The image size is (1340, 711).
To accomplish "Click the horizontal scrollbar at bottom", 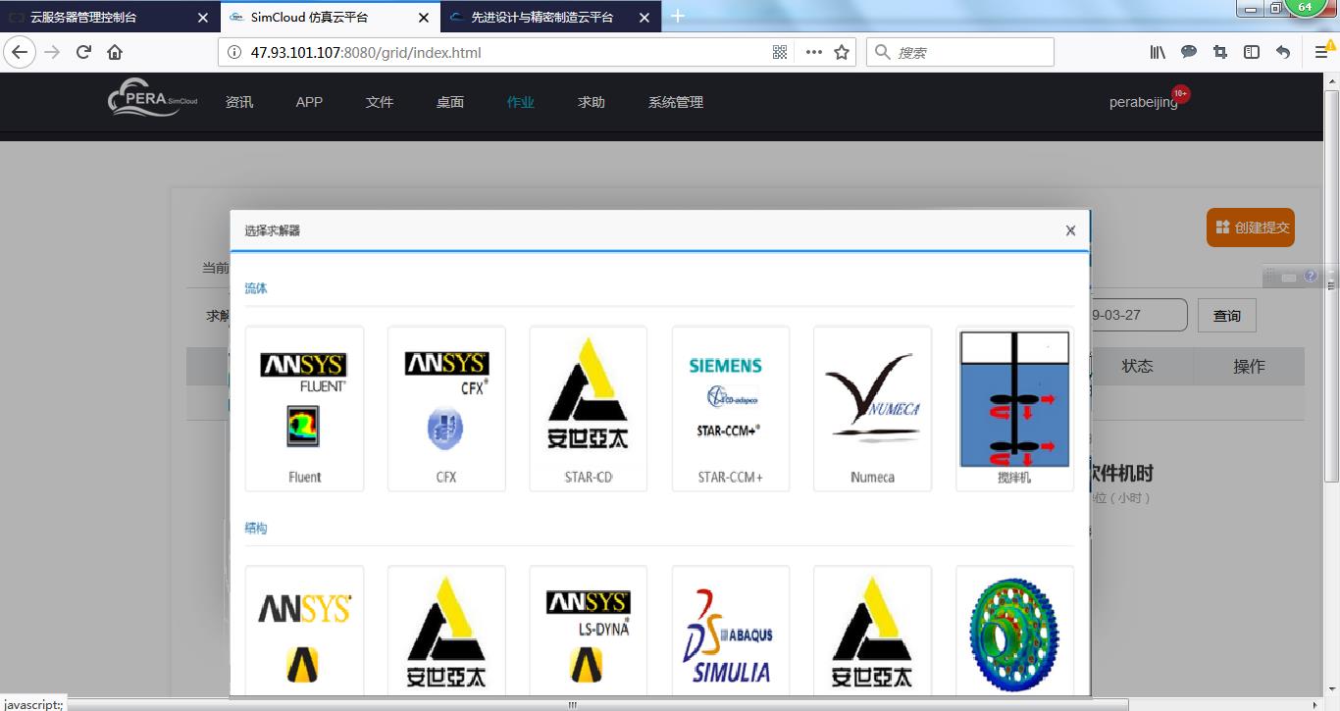I will click(x=598, y=704).
